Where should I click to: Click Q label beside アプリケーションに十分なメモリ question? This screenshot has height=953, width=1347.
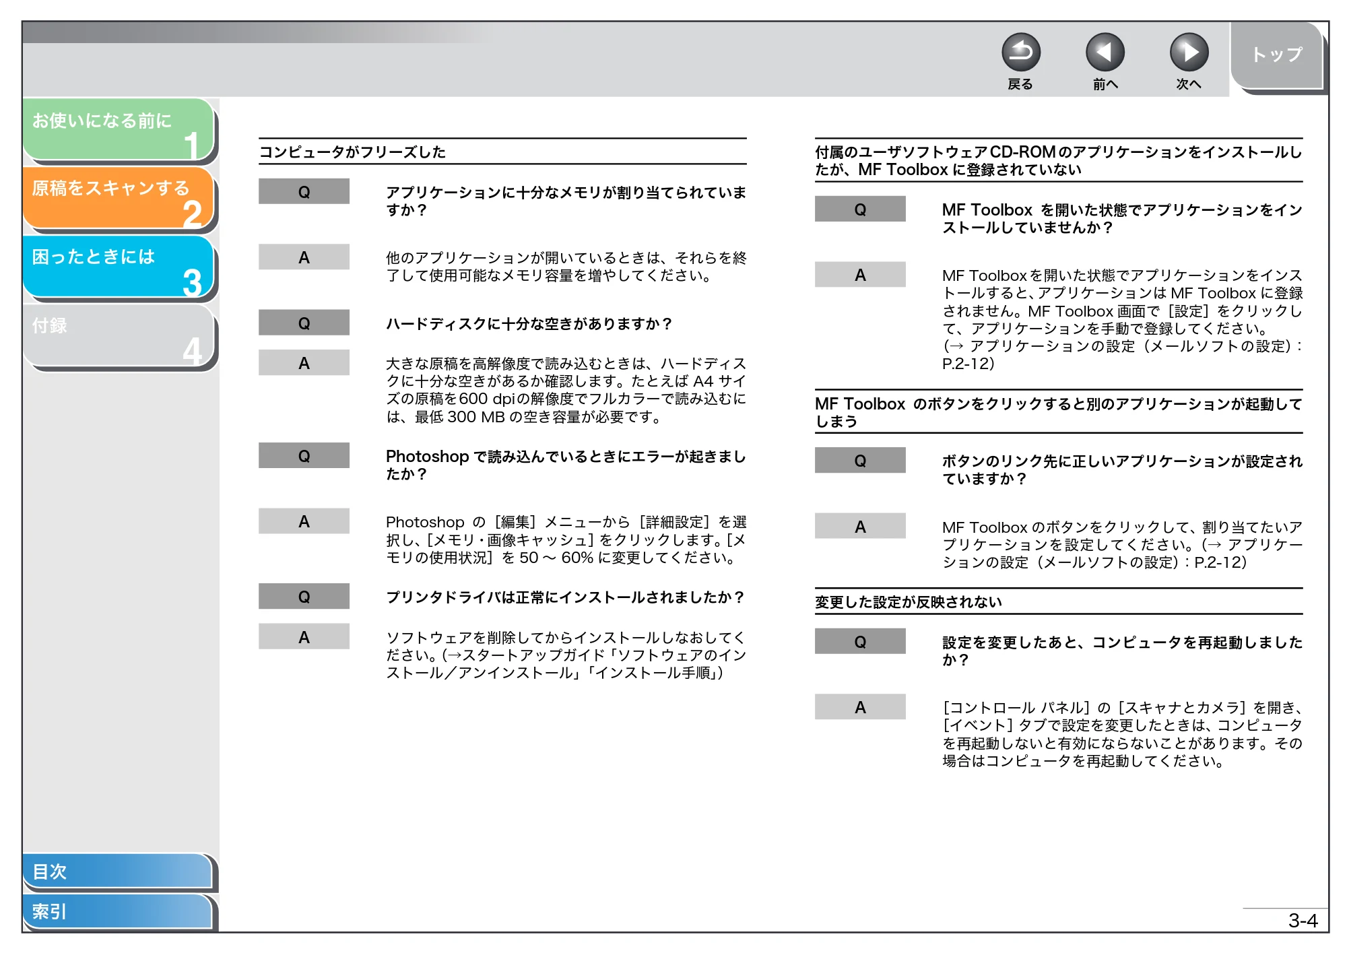coord(304,192)
